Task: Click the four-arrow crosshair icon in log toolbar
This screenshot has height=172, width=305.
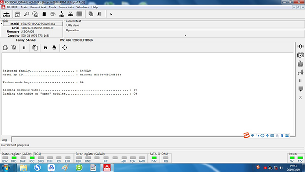Action: (x=65, y=48)
